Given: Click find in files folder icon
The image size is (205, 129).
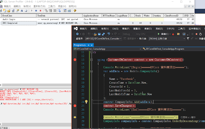Looking at the screenshot, I should point(178,34).
